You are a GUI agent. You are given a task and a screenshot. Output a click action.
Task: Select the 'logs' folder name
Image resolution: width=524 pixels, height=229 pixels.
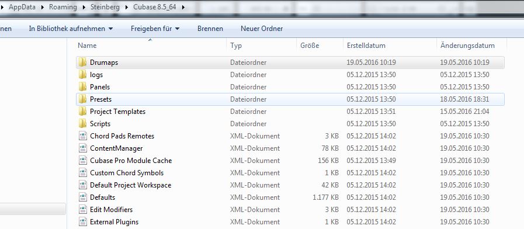pyautogui.click(x=96, y=75)
